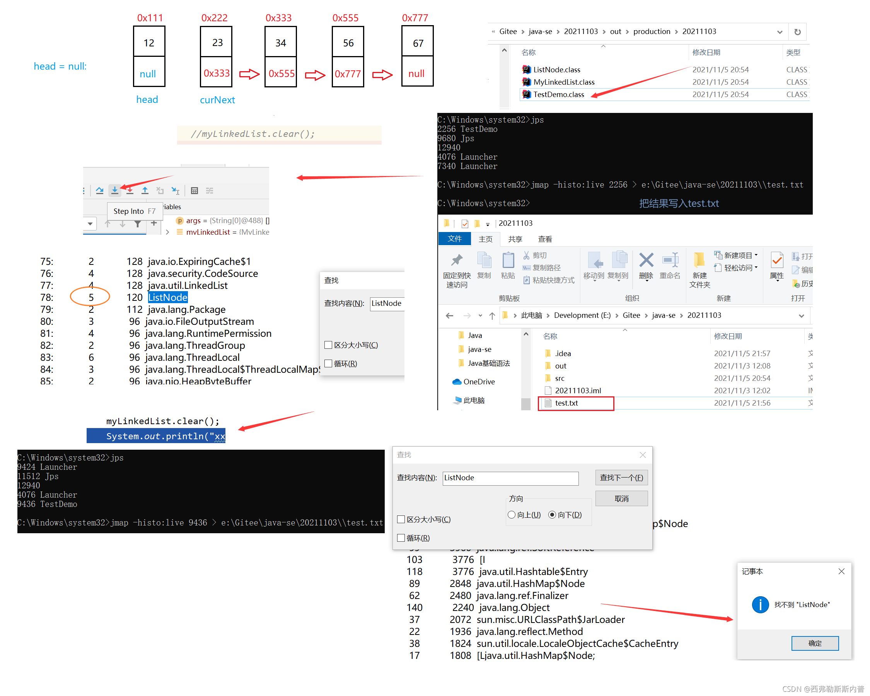The image size is (870, 696).
Task: Click the Pin to Quick access icon
Action: pyautogui.click(x=456, y=260)
